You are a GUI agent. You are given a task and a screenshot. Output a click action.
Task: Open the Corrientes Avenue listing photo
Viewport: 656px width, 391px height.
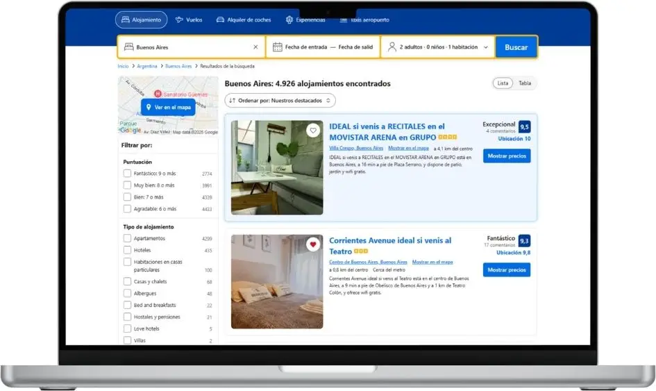[x=277, y=281]
